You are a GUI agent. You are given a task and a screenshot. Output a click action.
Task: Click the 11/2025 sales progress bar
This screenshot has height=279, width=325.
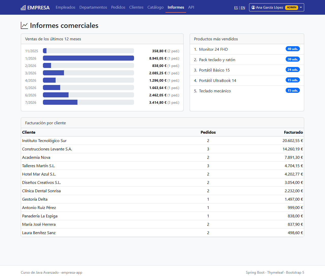[88, 51]
